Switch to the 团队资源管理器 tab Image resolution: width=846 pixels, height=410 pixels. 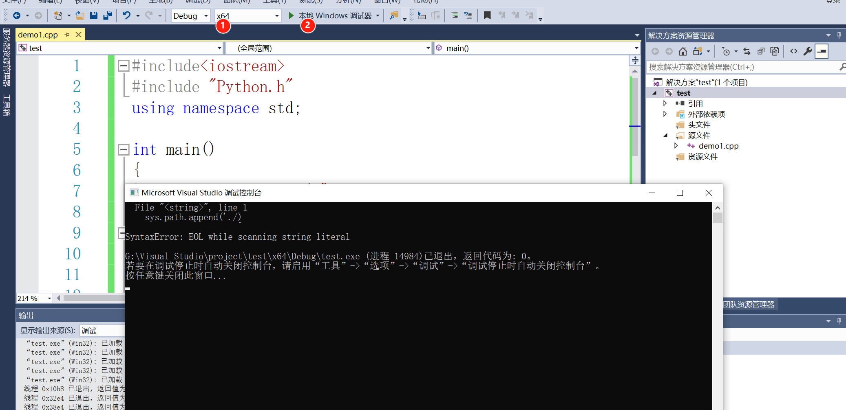[749, 304]
